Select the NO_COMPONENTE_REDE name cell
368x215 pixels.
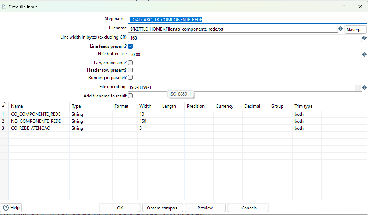coord(39,121)
